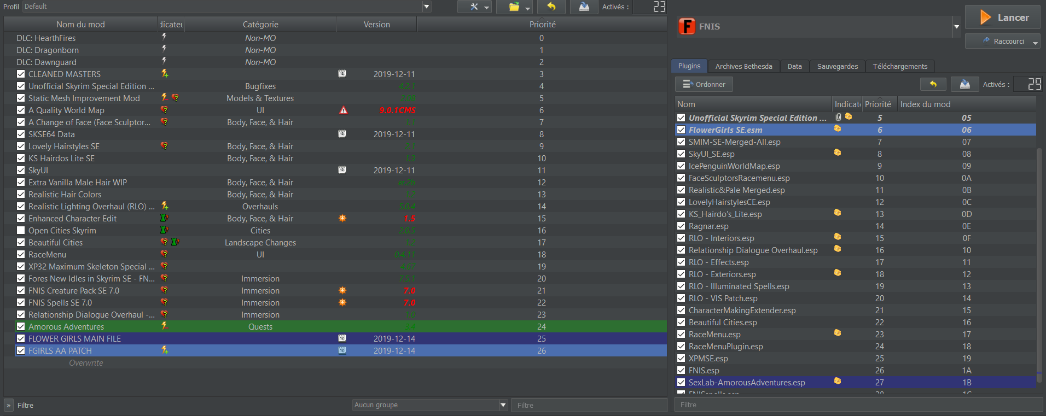Click the update star on Enhanced Character Edit
The height and width of the screenshot is (416, 1046).
(x=342, y=218)
